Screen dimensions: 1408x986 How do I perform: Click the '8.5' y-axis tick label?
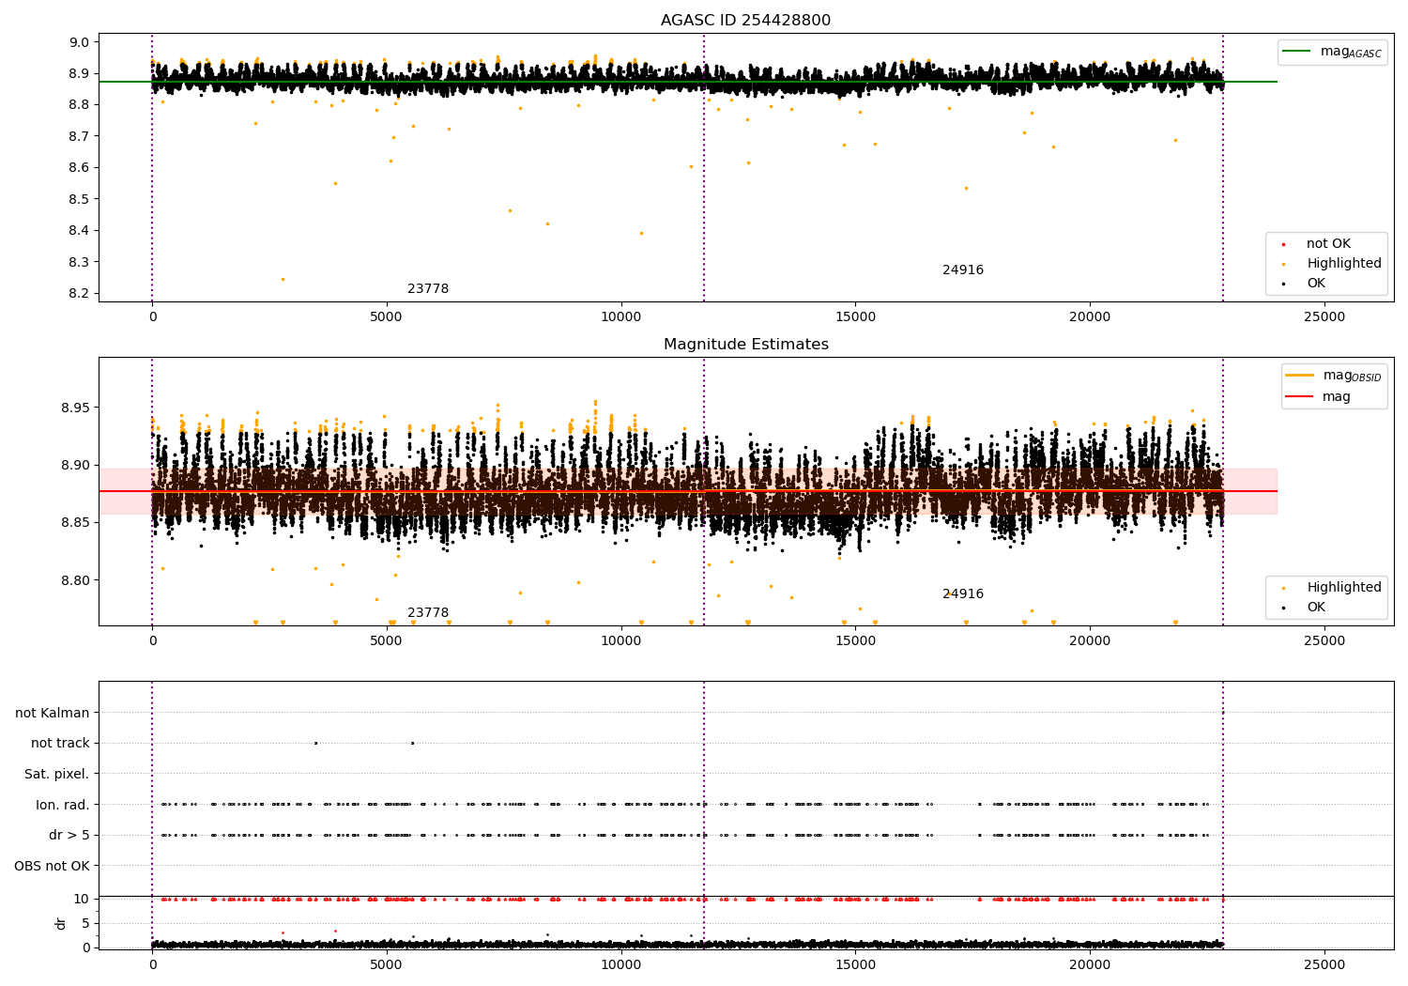pos(79,199)
